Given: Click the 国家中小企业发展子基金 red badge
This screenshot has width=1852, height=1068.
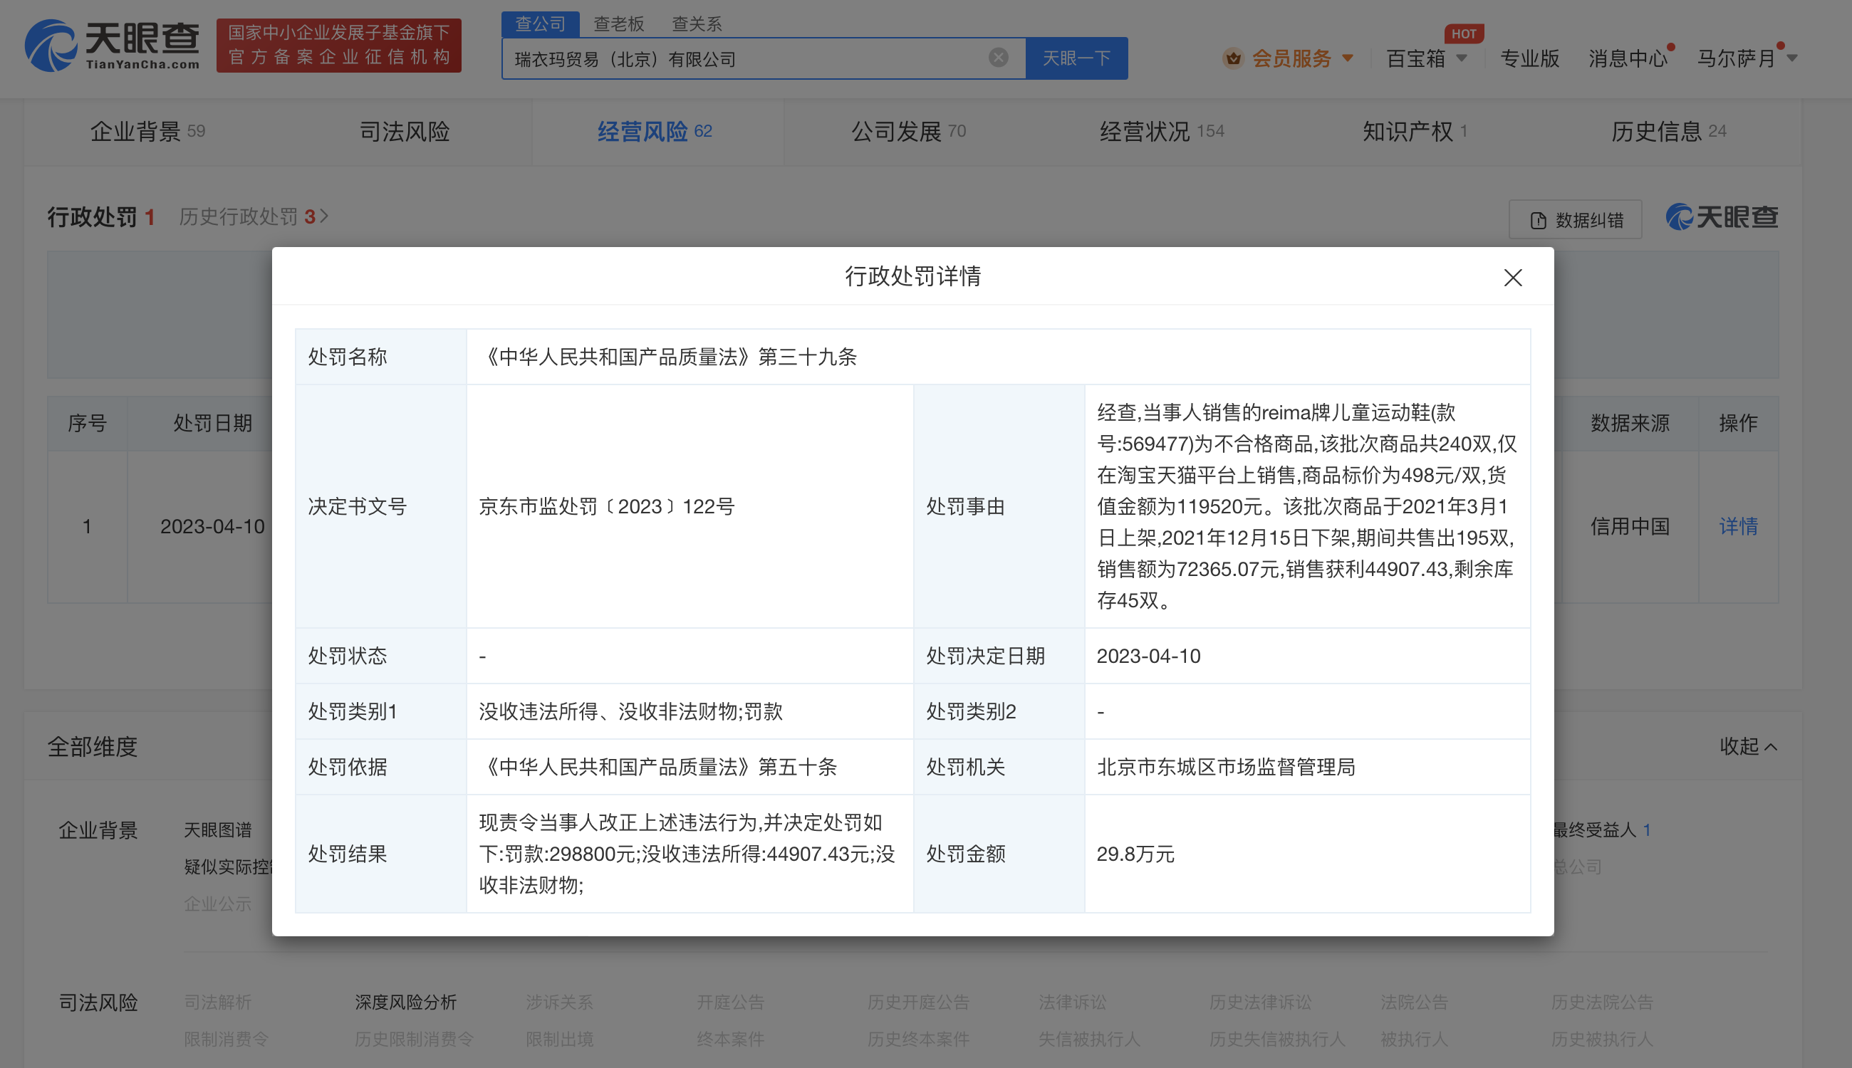Looking at the screenshot, I should 338,46.
